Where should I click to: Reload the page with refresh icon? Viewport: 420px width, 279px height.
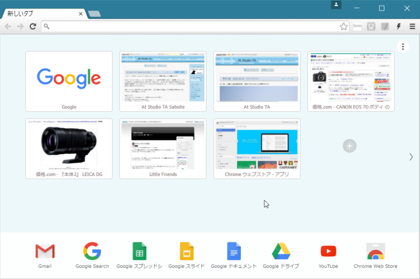tap(33, 26)
